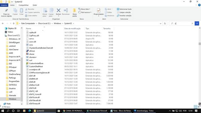Click Selecionar tudo
Viewport: 201px width, 113px height.
(124, 9)
